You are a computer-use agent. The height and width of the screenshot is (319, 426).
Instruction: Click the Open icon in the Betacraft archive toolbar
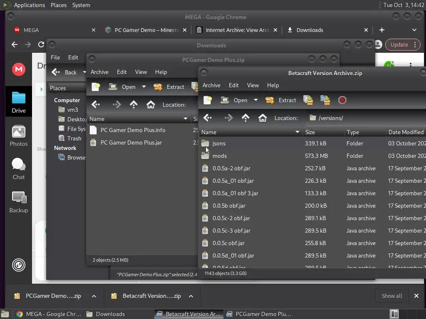[225, 100]
